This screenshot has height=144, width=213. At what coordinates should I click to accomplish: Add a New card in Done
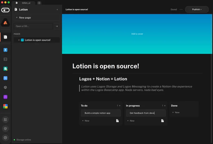[176, 112]
